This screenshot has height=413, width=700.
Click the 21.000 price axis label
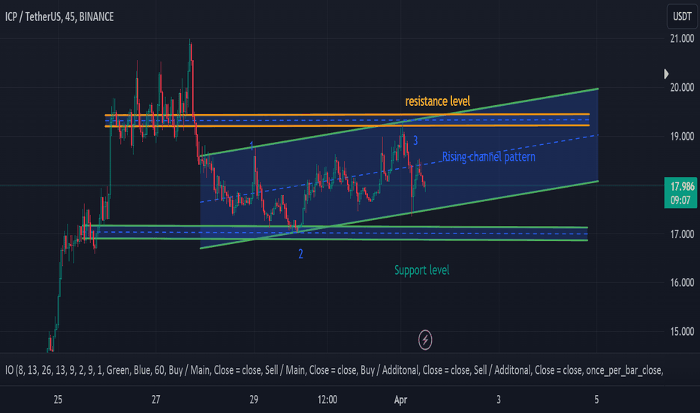click(682, 39)
